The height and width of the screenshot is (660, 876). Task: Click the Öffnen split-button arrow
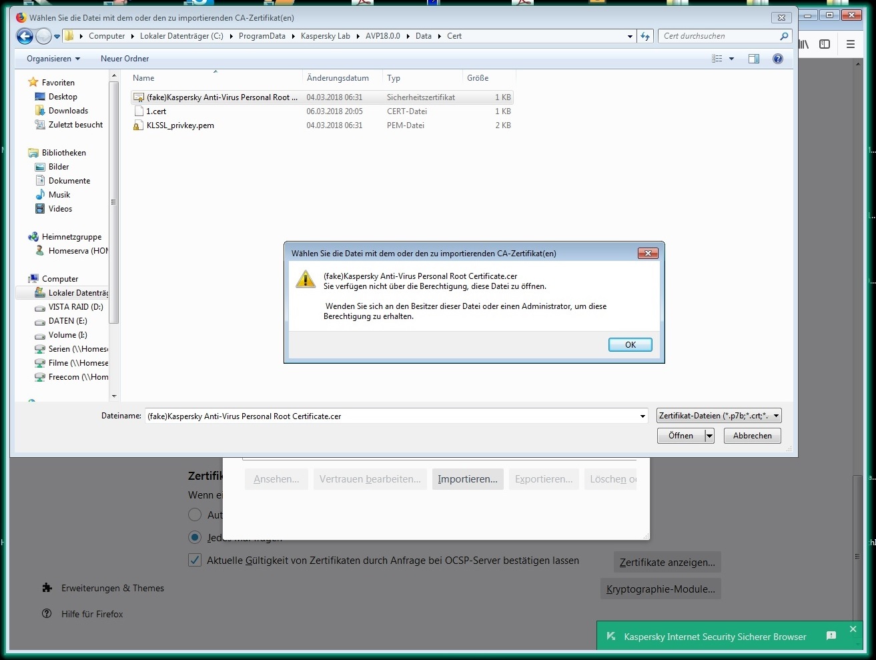710,436
